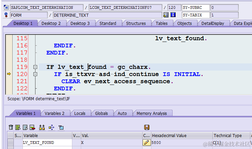Click the green list selection icon in the variables toolbar

tap(18, 127)
